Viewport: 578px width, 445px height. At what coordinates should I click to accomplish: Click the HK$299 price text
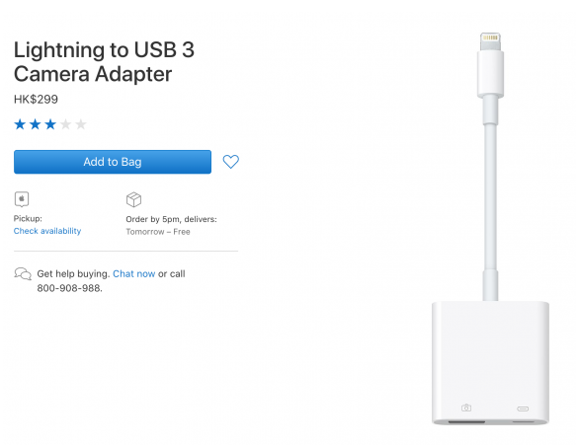(36, 99)
